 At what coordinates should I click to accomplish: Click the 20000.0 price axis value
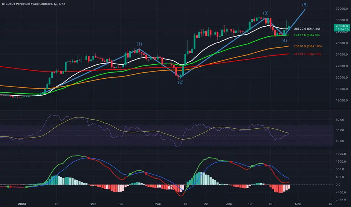tap(342, 78)
